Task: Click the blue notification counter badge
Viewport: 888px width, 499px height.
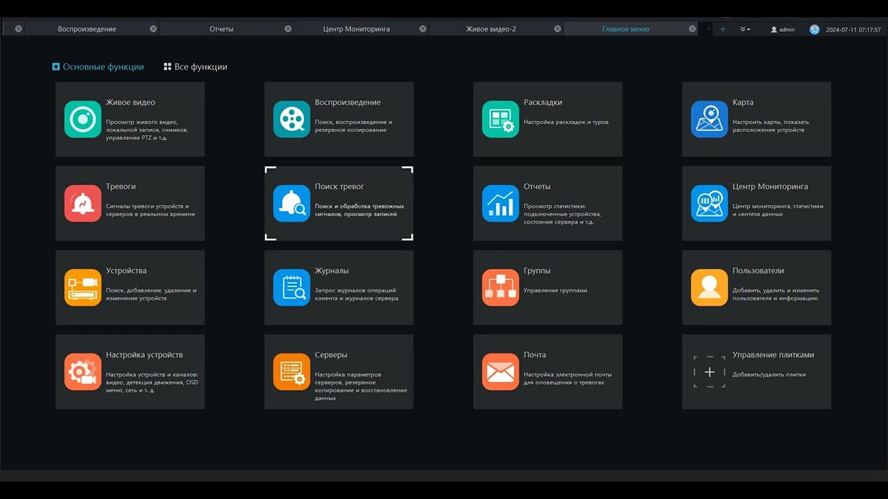Action: (814, 29)
